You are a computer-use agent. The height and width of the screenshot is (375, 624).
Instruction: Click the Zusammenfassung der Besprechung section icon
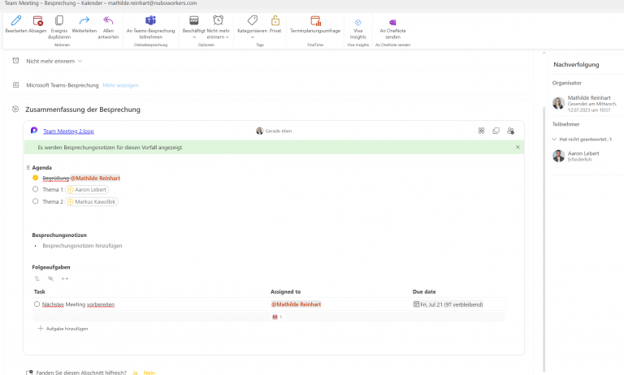[15, 109]
